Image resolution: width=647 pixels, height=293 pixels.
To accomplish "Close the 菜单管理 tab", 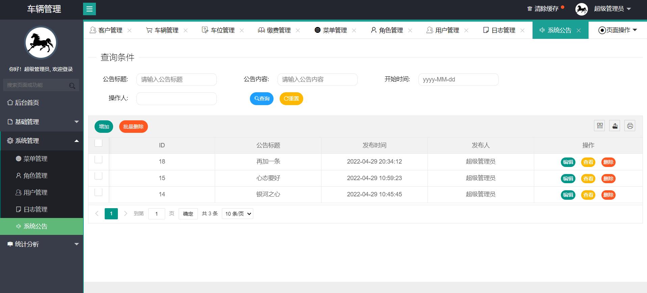I will (x=354, y=30).
